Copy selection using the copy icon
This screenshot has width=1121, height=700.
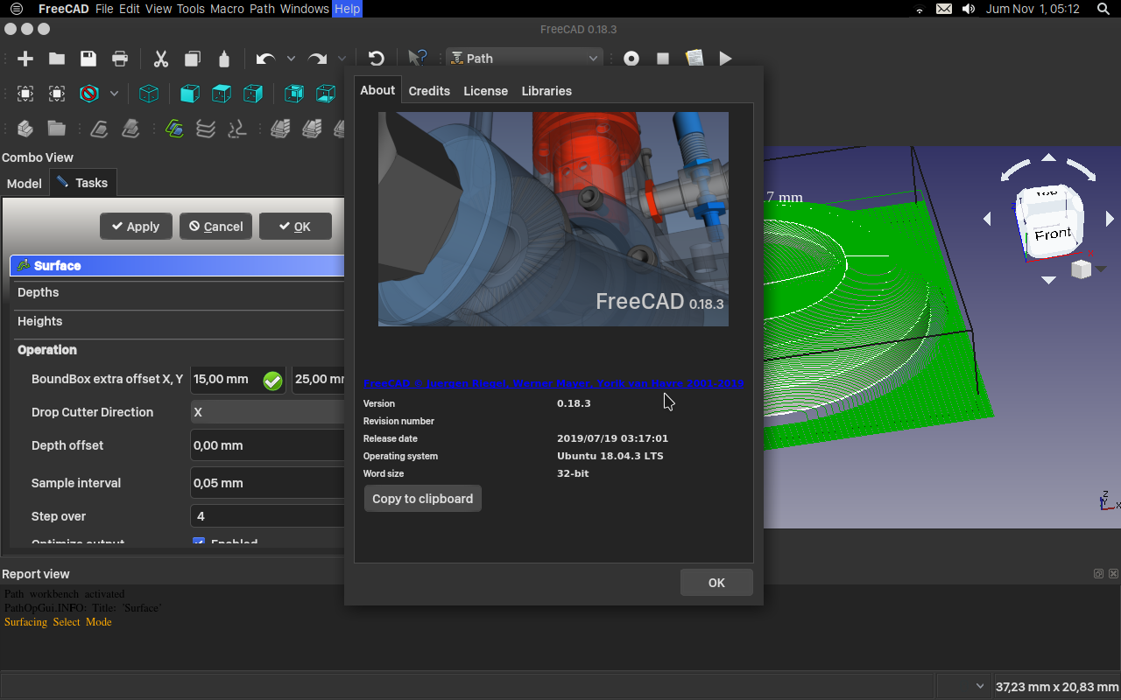point(193,59)
